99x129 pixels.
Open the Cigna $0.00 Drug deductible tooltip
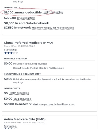(x=22, y=99)
